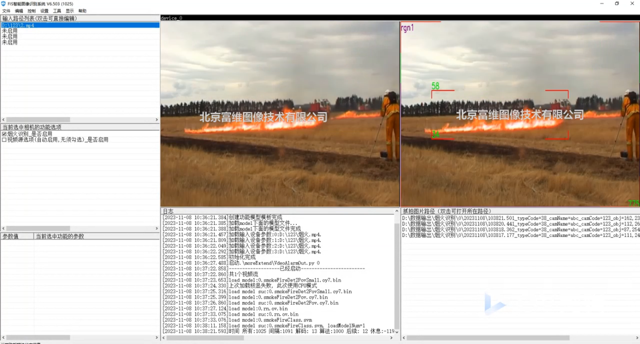
Task: Select last log line 时间 所有:1025
Action: 278,331
